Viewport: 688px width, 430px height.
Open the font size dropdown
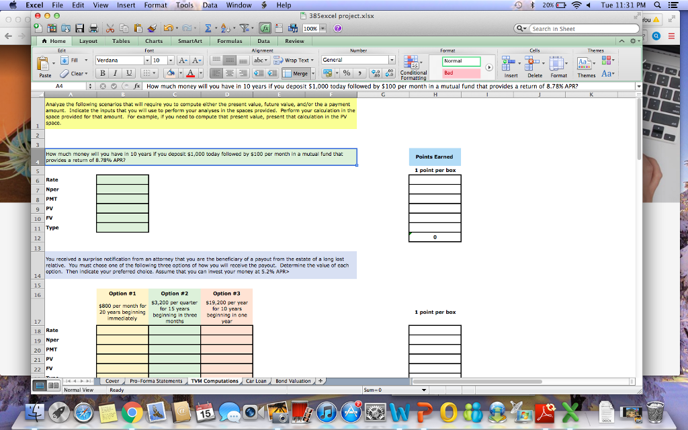tap(171, 60)
